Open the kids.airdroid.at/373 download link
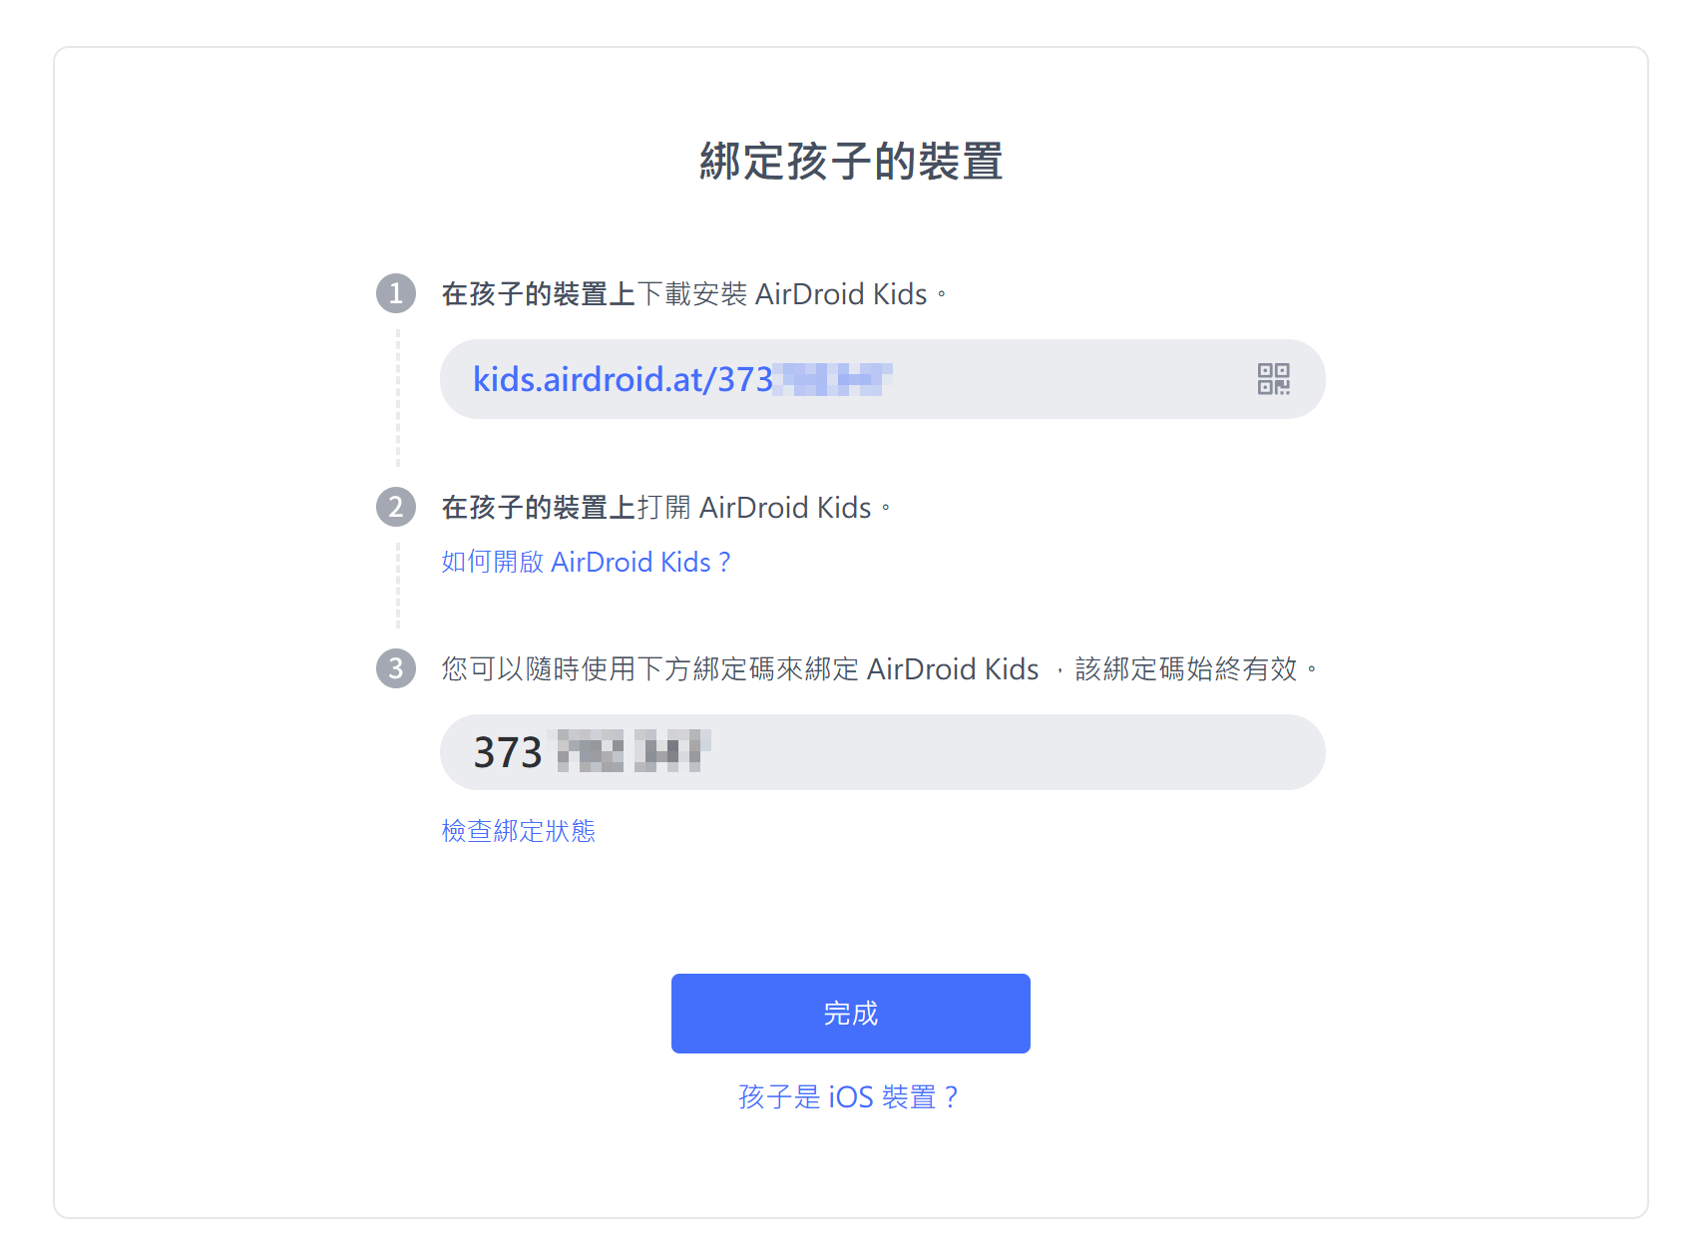Image resolution: width=1703 pixels, height=1254 pixels. [623, 379]
